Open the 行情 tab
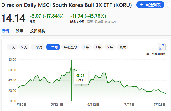 coord(5,31)
